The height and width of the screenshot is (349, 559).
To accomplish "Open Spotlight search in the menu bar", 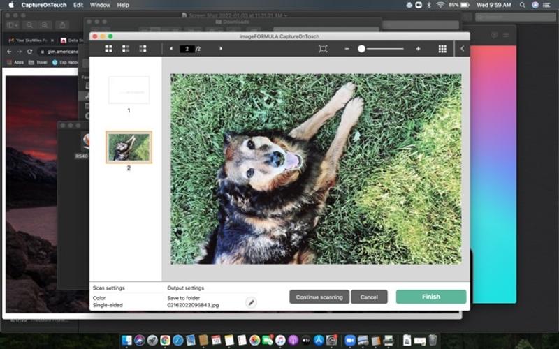I will pyautogui.click(x=522, y=5).
